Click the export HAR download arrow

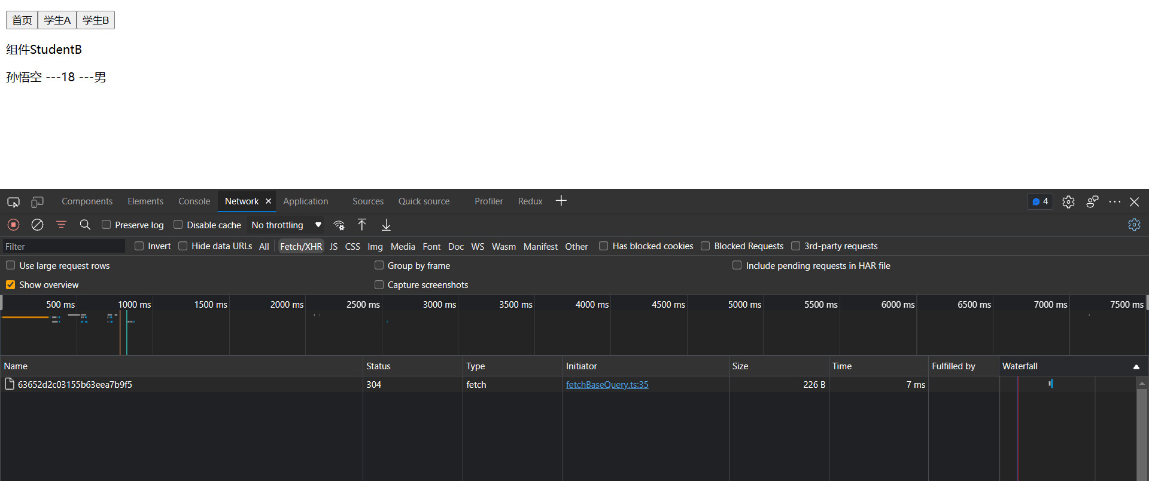(x=386, y=225)
